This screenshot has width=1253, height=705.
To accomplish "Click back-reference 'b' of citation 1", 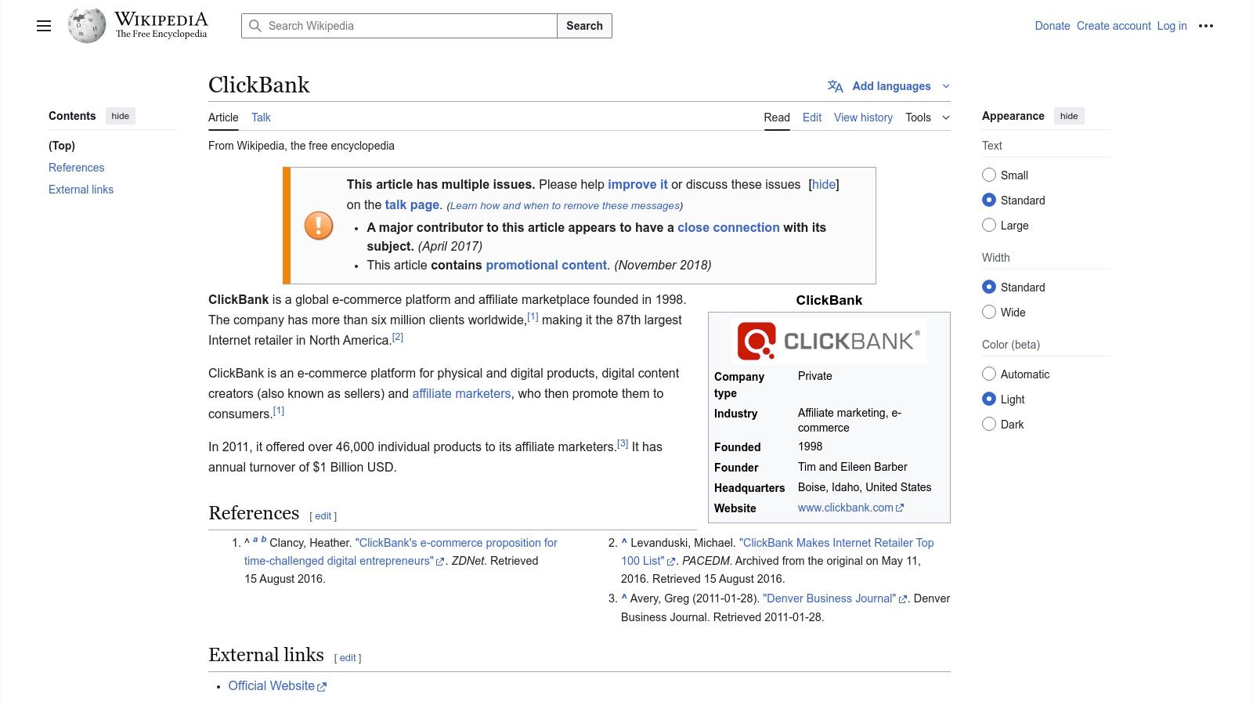I will 264,540.
